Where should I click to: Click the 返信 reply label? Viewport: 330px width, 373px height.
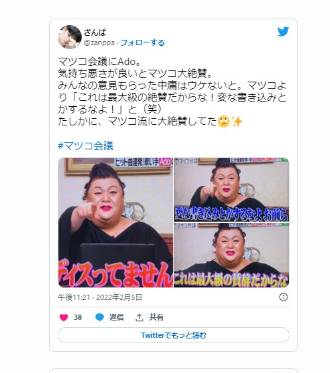(116, 317)
